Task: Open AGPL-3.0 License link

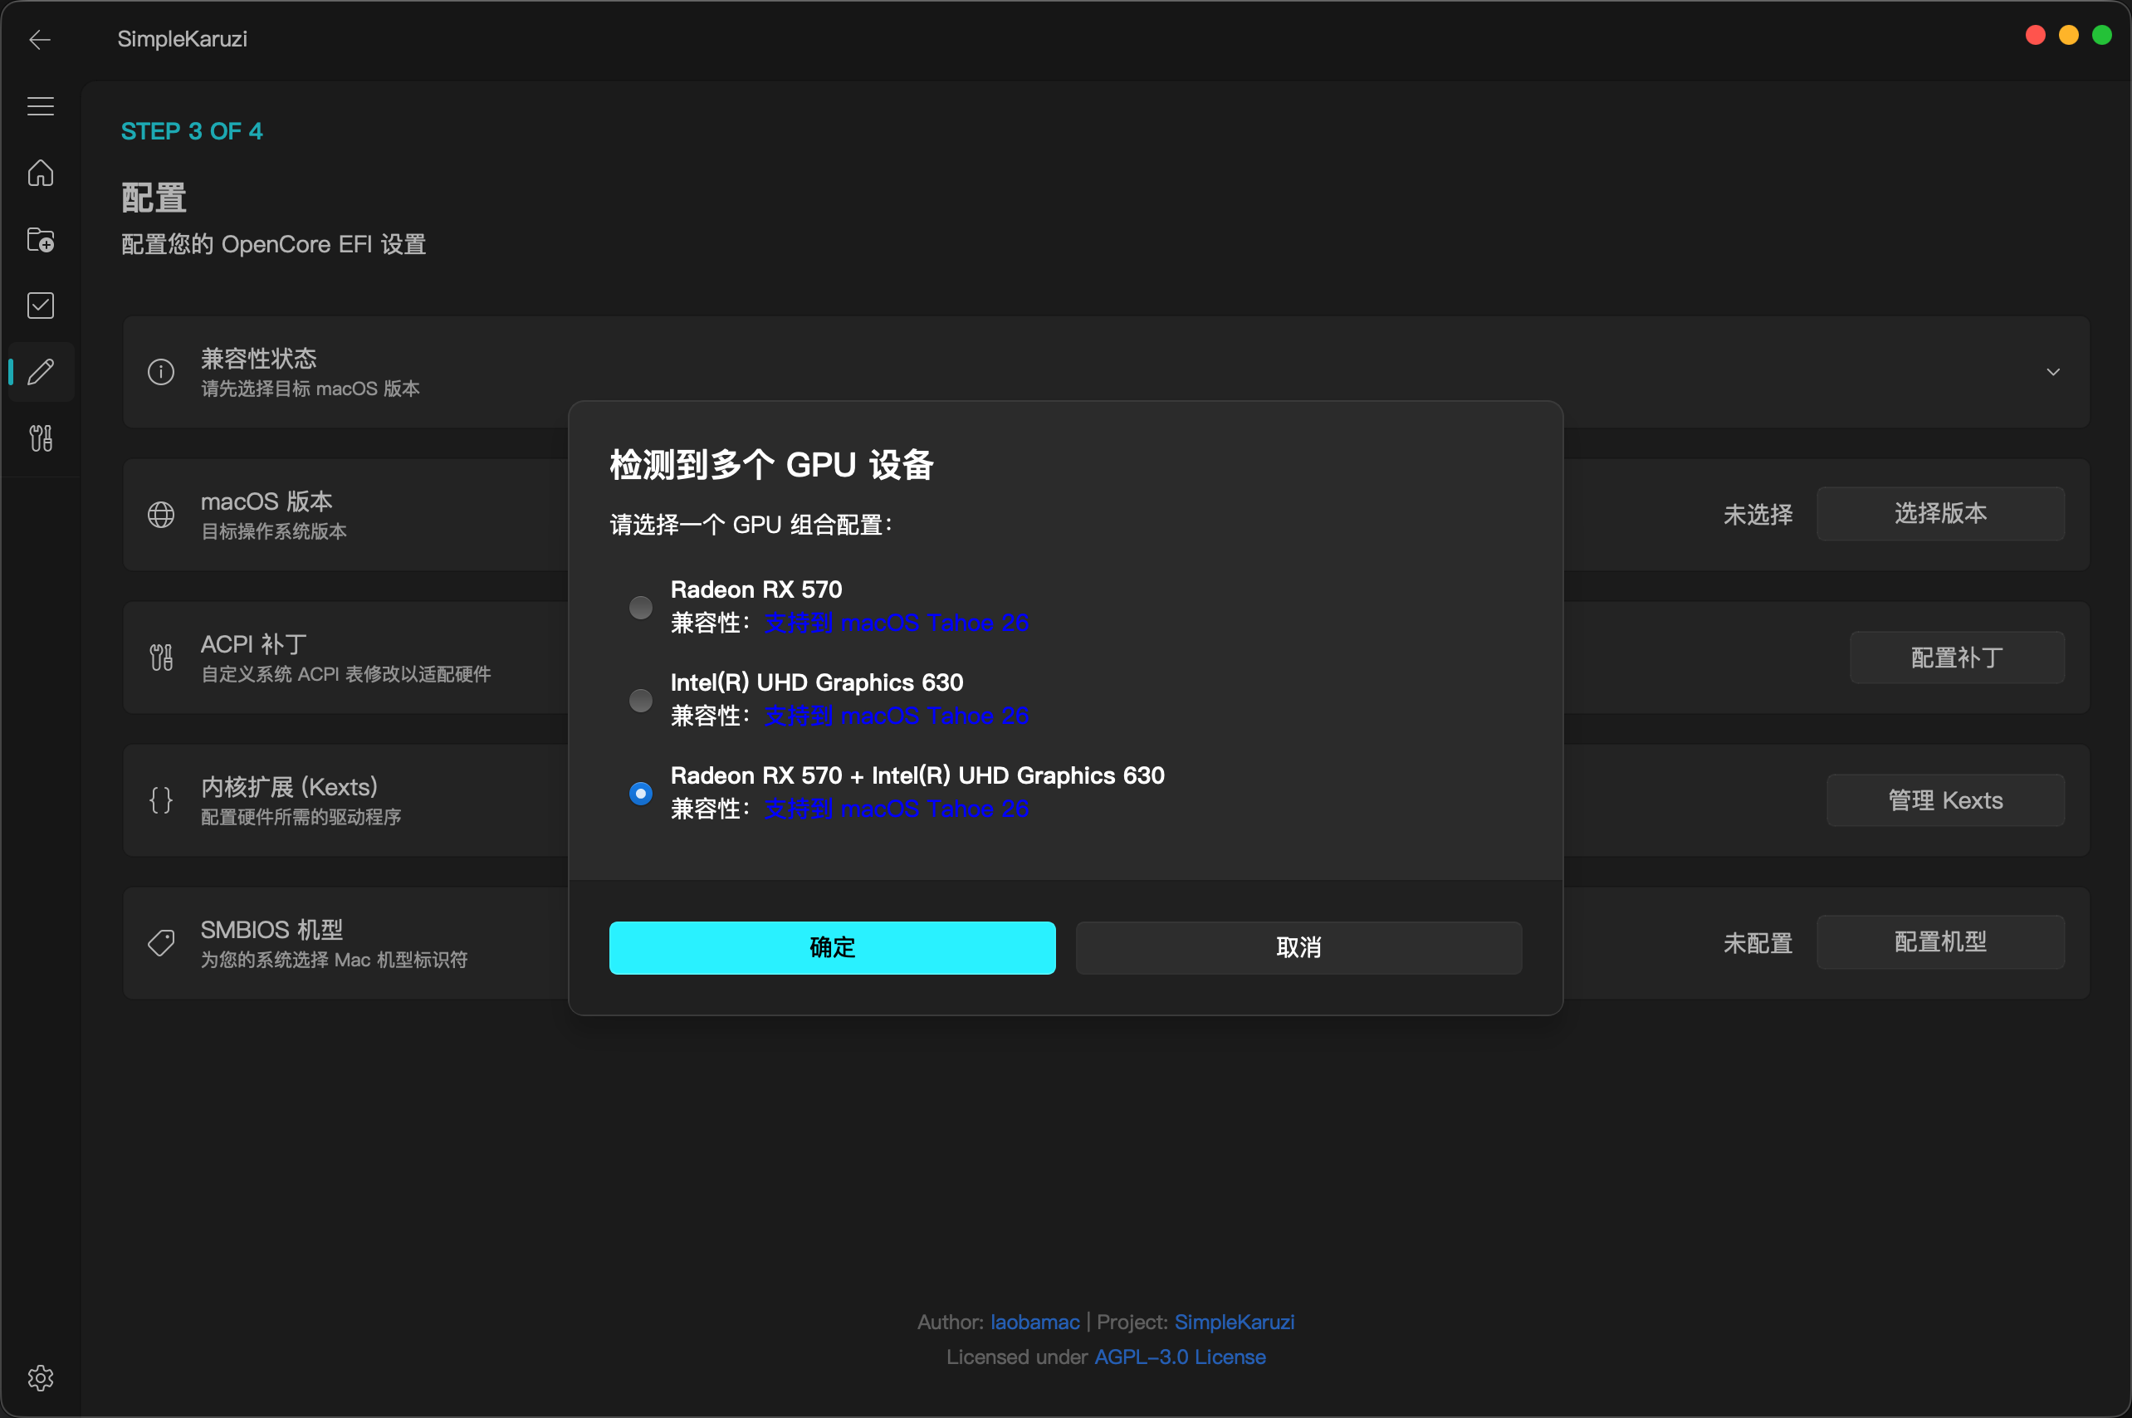Action: point(1179,1357)
